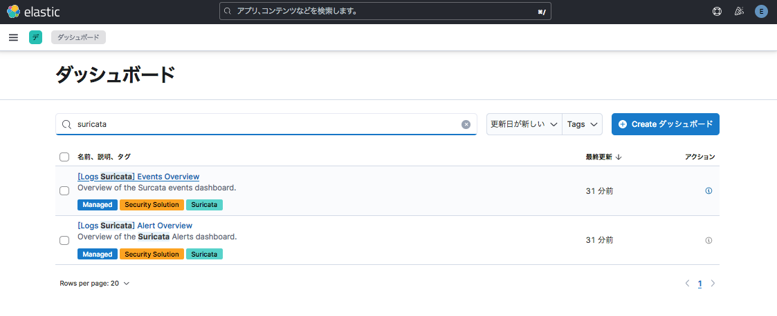
Task: Open Rows per page selector
Action: 95,284
